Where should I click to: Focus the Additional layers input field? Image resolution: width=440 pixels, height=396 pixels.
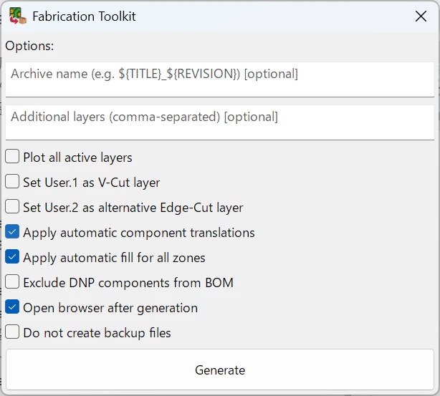(220, 122)
